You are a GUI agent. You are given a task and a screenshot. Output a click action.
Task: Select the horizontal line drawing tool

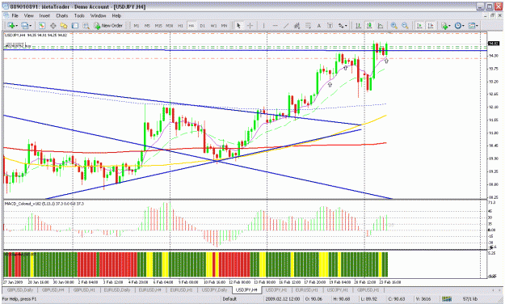pos(275,25)
